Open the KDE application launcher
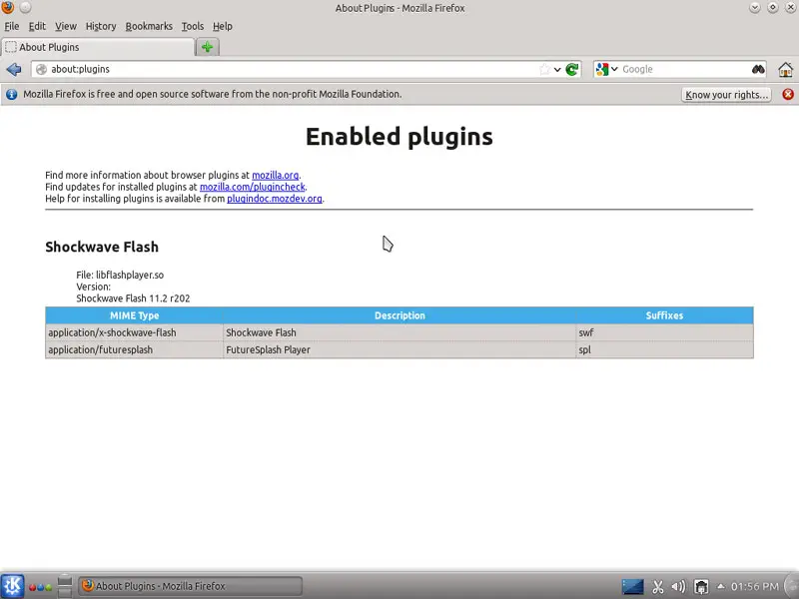 (12, 586)
